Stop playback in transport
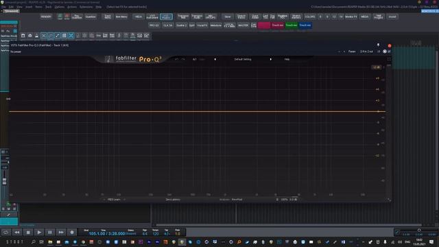The height and width of the screenshot is (247, 439). pyautogui.click(x=28, y=232)
